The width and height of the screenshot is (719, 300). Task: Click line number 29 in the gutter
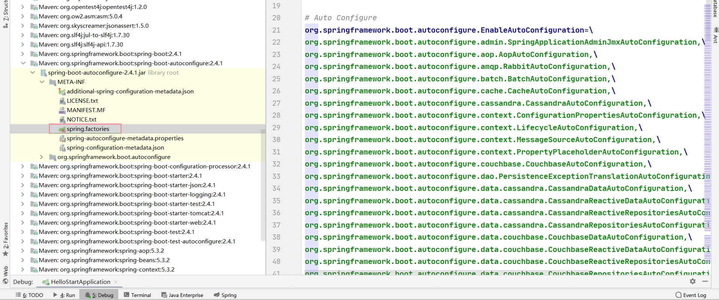pos(276,128)
